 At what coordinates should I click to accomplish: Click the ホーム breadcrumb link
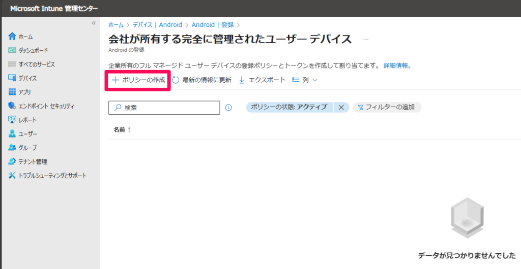(115, 25)
